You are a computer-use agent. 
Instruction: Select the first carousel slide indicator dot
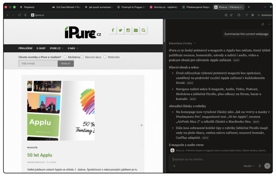point(142,125)
